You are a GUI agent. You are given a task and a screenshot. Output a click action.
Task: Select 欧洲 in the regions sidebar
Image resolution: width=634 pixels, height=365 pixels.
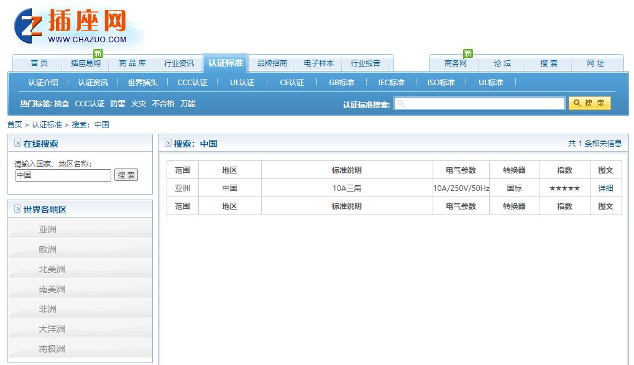point(50,249)
